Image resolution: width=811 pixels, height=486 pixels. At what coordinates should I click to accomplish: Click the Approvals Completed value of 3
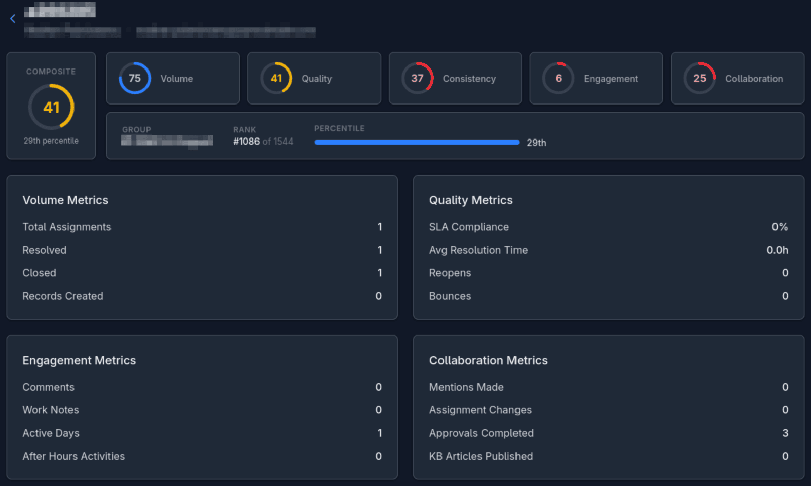point(785,433)
